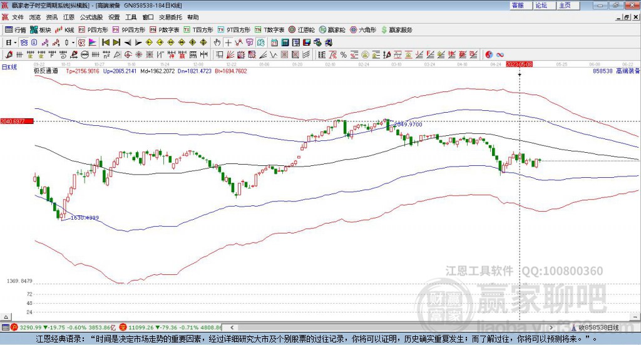This screenshot has width=641, height=345.
Task: Jump to first bar green arrow
Action: pos(105,43)
